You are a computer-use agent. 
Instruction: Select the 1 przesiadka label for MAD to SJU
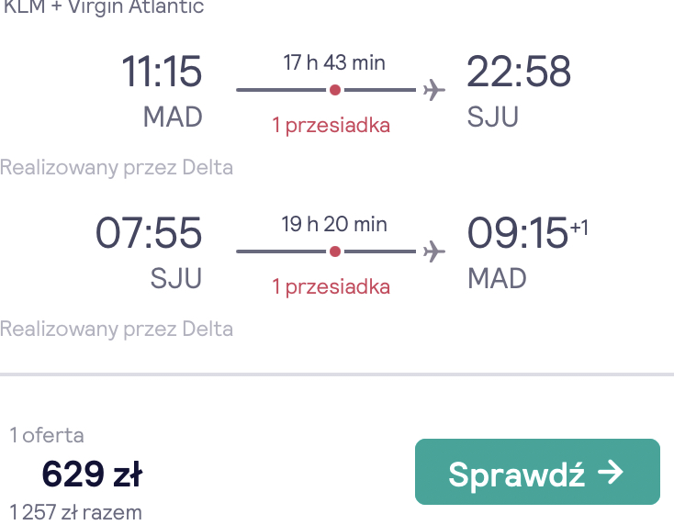(331, 126)
